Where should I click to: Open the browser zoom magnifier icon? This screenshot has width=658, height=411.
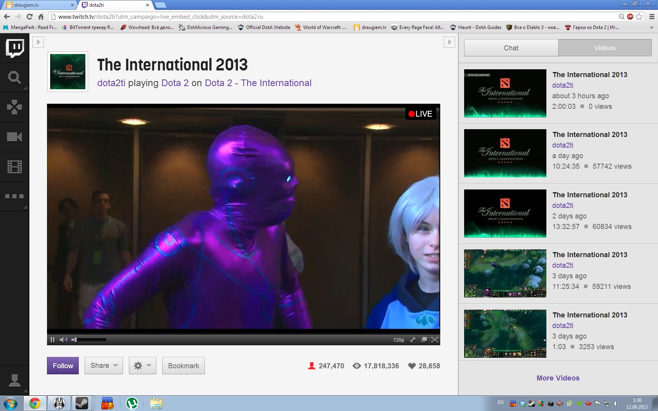[x=622, y=16]
